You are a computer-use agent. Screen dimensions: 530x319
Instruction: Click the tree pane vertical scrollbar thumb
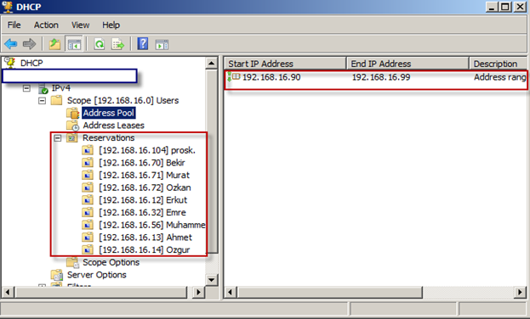point(212,161)
